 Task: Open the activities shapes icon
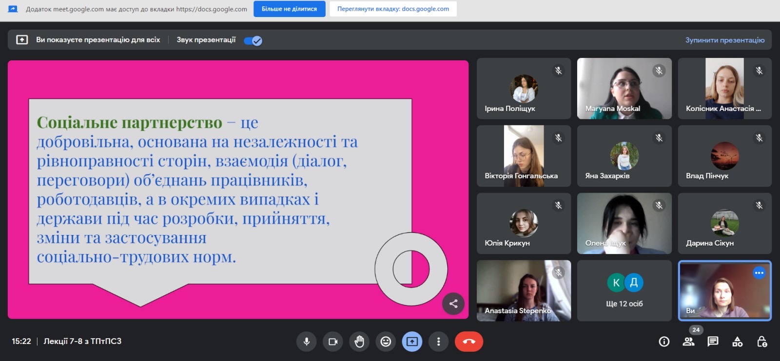[x=737, y=342]
